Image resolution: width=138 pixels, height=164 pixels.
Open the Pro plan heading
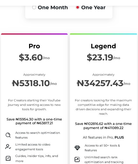34,46
